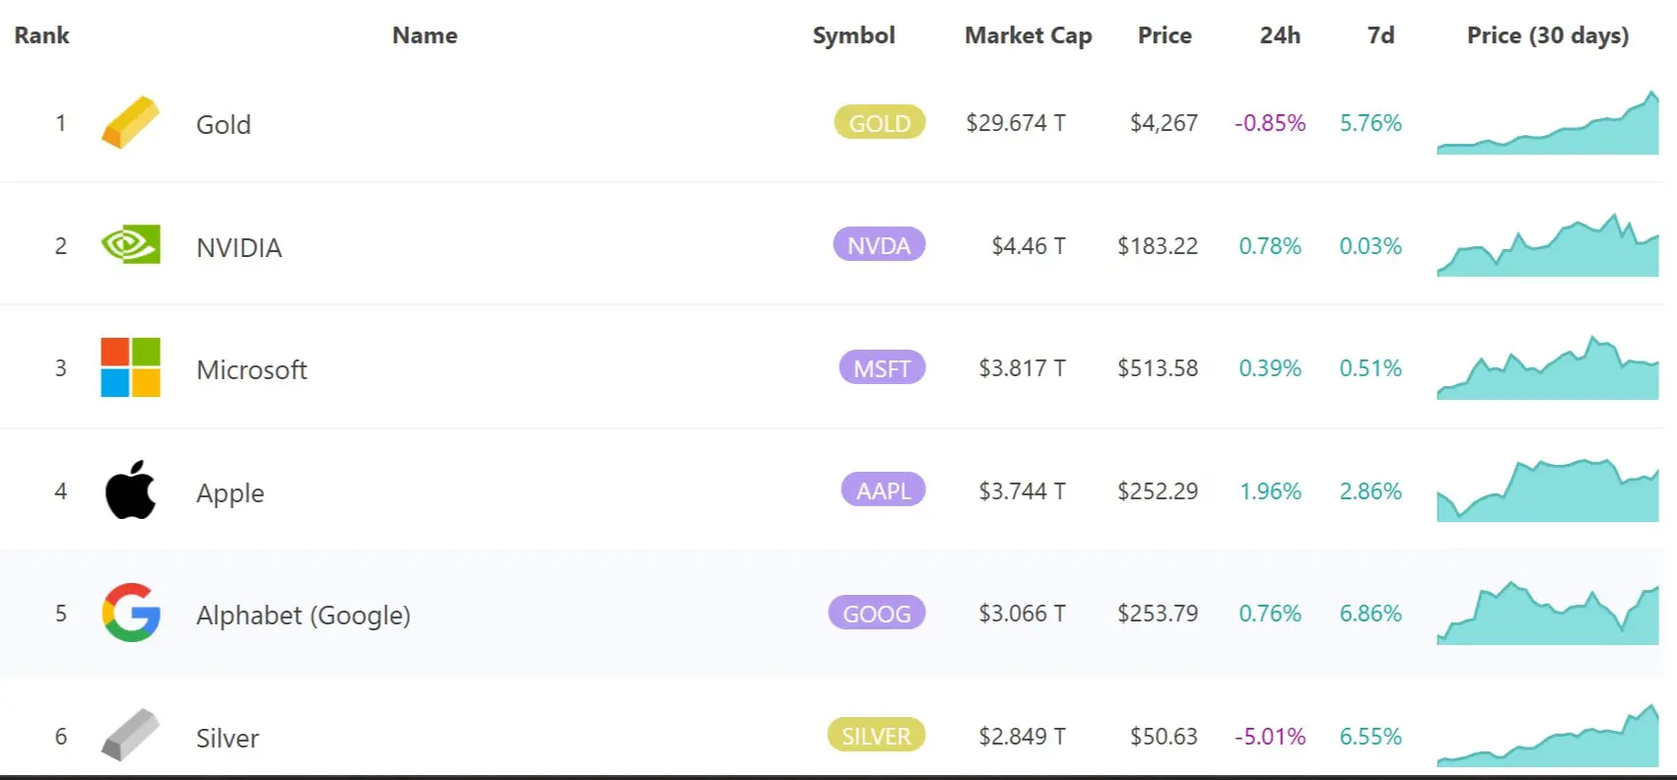This screenshot has height=780, width=1677.
Task: Click NVIDIA 24h change 0.78%
Action: coord(1270,246)
